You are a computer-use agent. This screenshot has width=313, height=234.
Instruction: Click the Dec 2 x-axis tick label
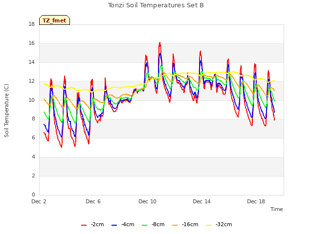point(39,201)
